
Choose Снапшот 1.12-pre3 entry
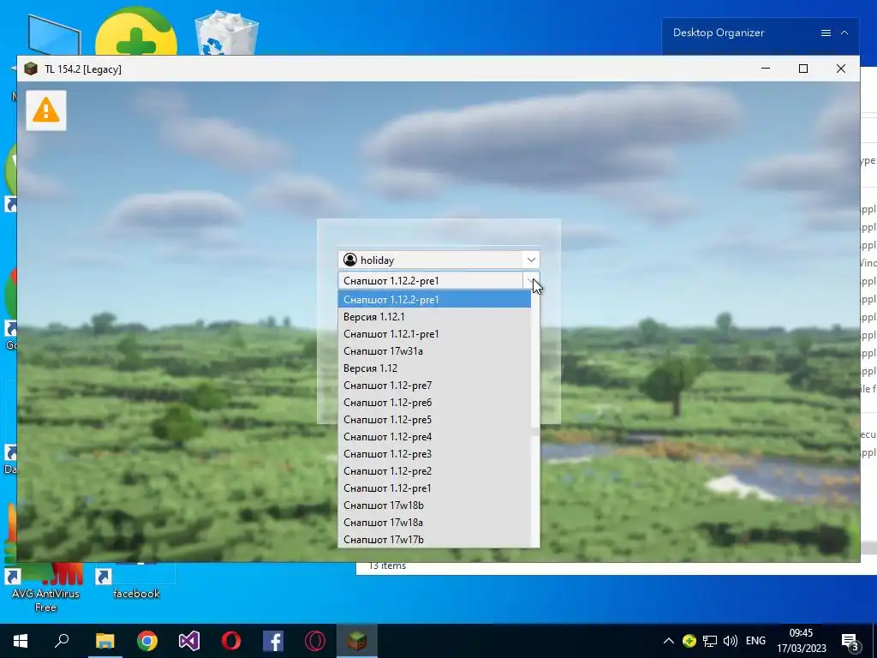(x=434, y=454)
